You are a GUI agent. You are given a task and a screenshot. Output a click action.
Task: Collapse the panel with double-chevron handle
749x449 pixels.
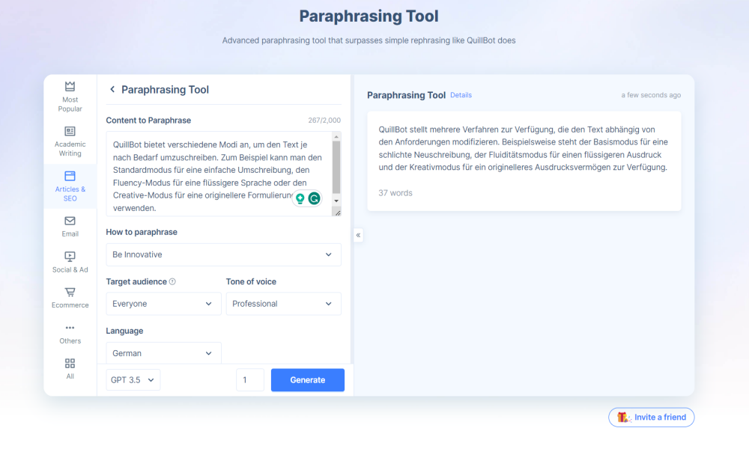point(358,235)
